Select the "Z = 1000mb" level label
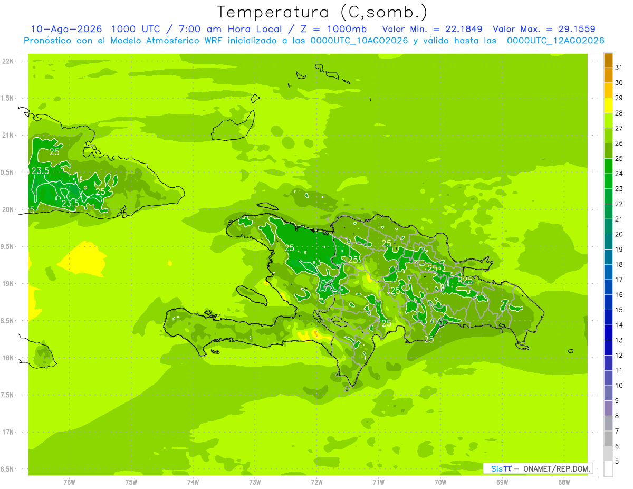The image size is (633, 489). pyautogui.click(x=333, y=29)
